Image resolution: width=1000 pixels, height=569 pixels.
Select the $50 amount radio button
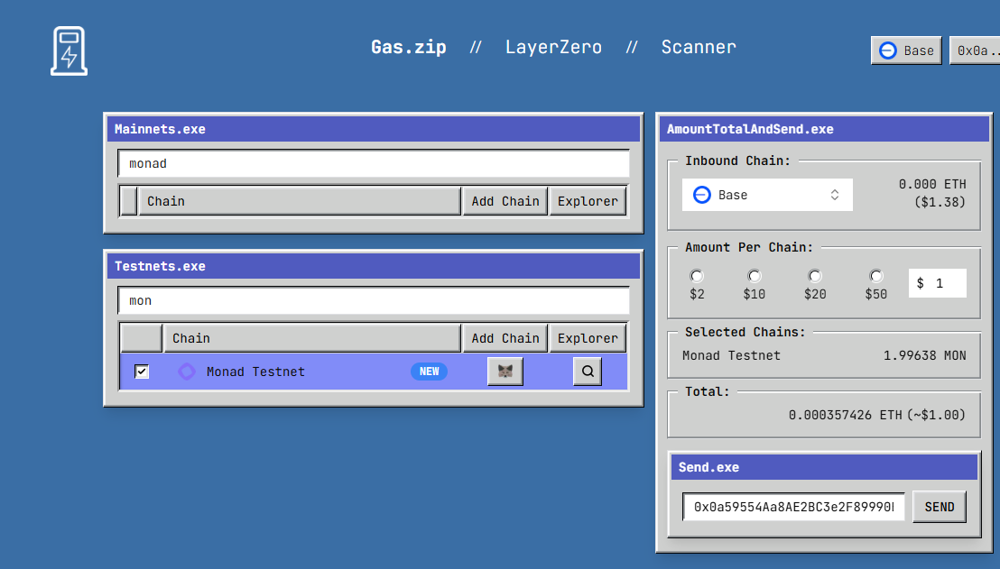click(x=875, y=276)
